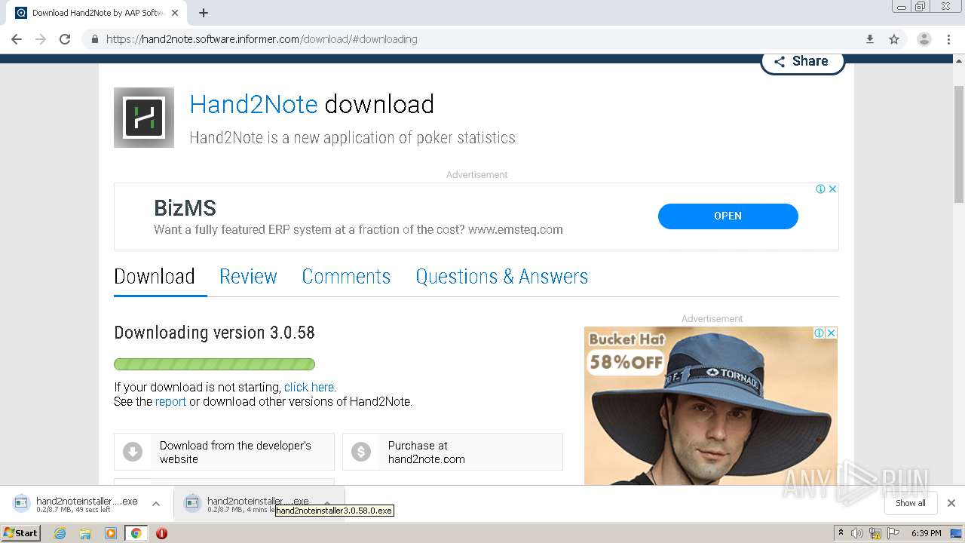Show hidden system tray icons

tap(841, 533)
